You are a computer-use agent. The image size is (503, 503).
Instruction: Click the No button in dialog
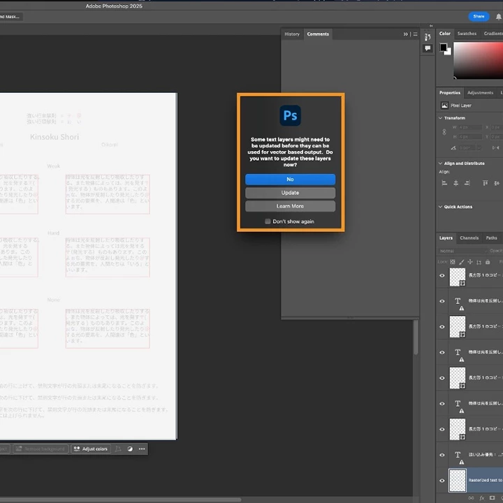coord(291,180)
